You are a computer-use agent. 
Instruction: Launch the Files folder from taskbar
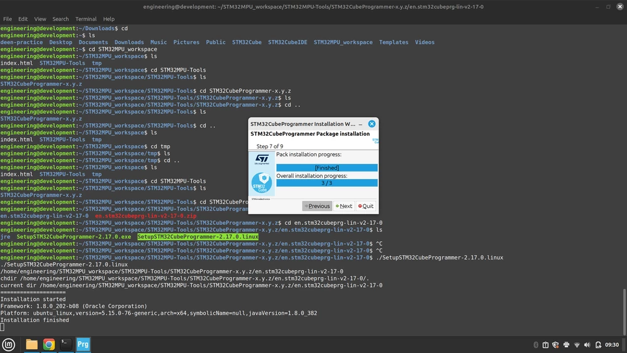click(31, 345)
